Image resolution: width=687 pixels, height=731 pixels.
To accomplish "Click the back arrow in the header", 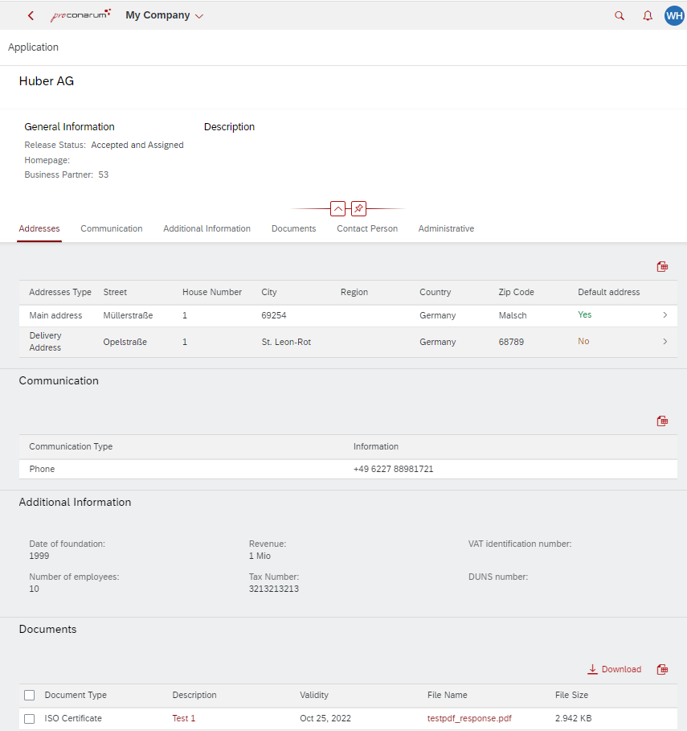I will point(30,14).
